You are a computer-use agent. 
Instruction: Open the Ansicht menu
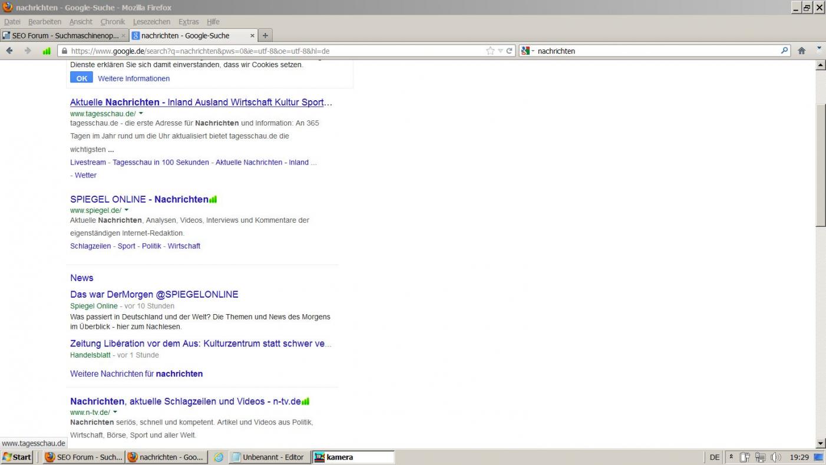pos(81,22)
